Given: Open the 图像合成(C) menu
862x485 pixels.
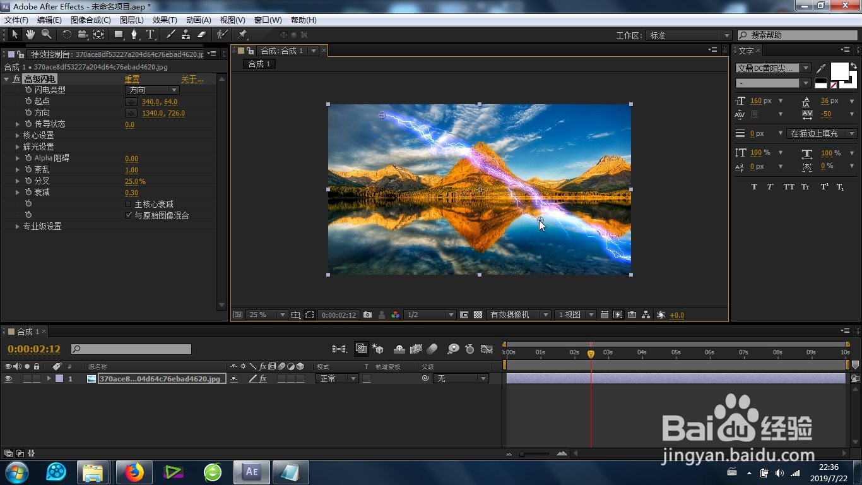Looking at the screenshot, I should [90, 20].
